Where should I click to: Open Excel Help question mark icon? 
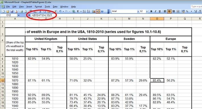coord(102,11)
